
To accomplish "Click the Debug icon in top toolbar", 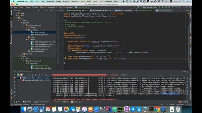I will [x=163, y=7].
